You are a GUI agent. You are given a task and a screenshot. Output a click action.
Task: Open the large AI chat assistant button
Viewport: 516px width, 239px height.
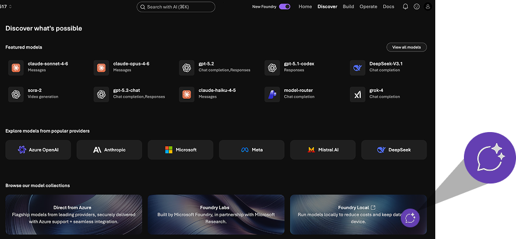(x=490, y=158)
